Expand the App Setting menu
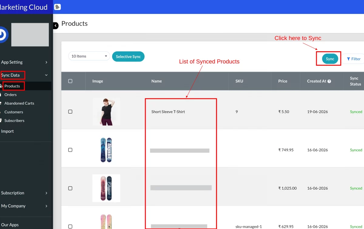364x229 pixels. pyautogui.click(x=25, y=62)
